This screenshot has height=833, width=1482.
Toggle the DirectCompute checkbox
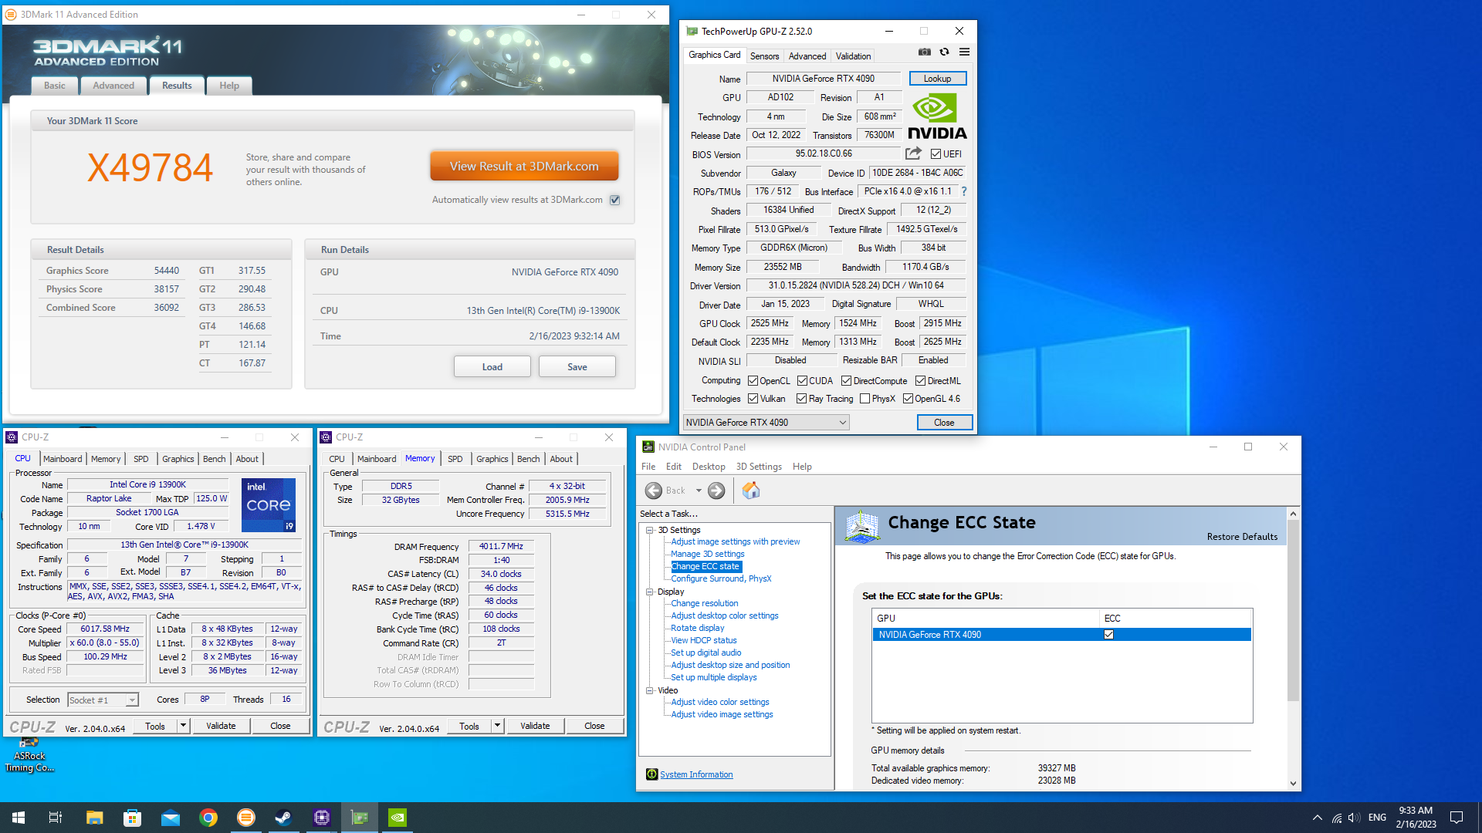(x=846, y=381)
